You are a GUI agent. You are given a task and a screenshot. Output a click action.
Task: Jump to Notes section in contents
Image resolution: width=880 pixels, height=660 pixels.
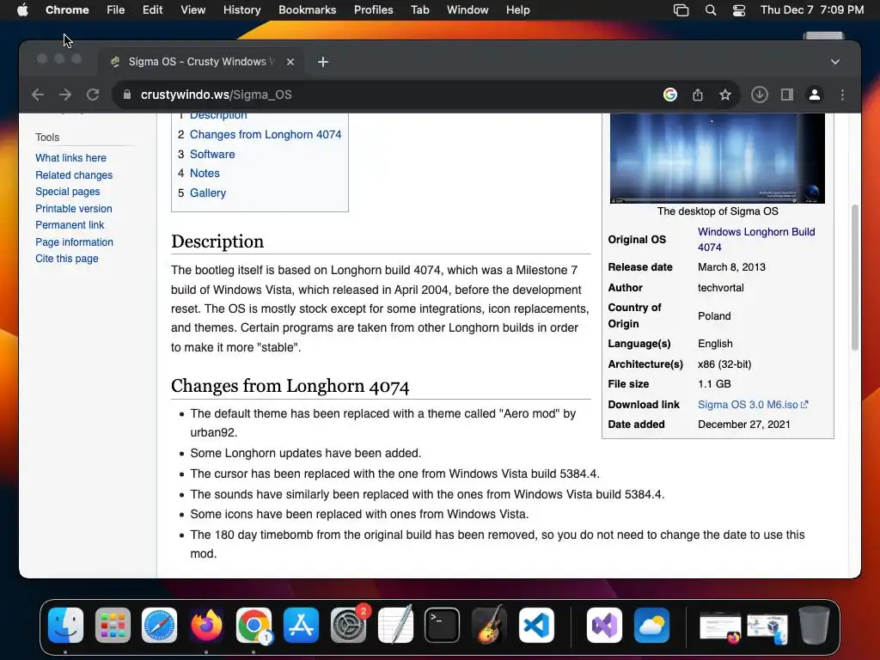tap(205, 174)
